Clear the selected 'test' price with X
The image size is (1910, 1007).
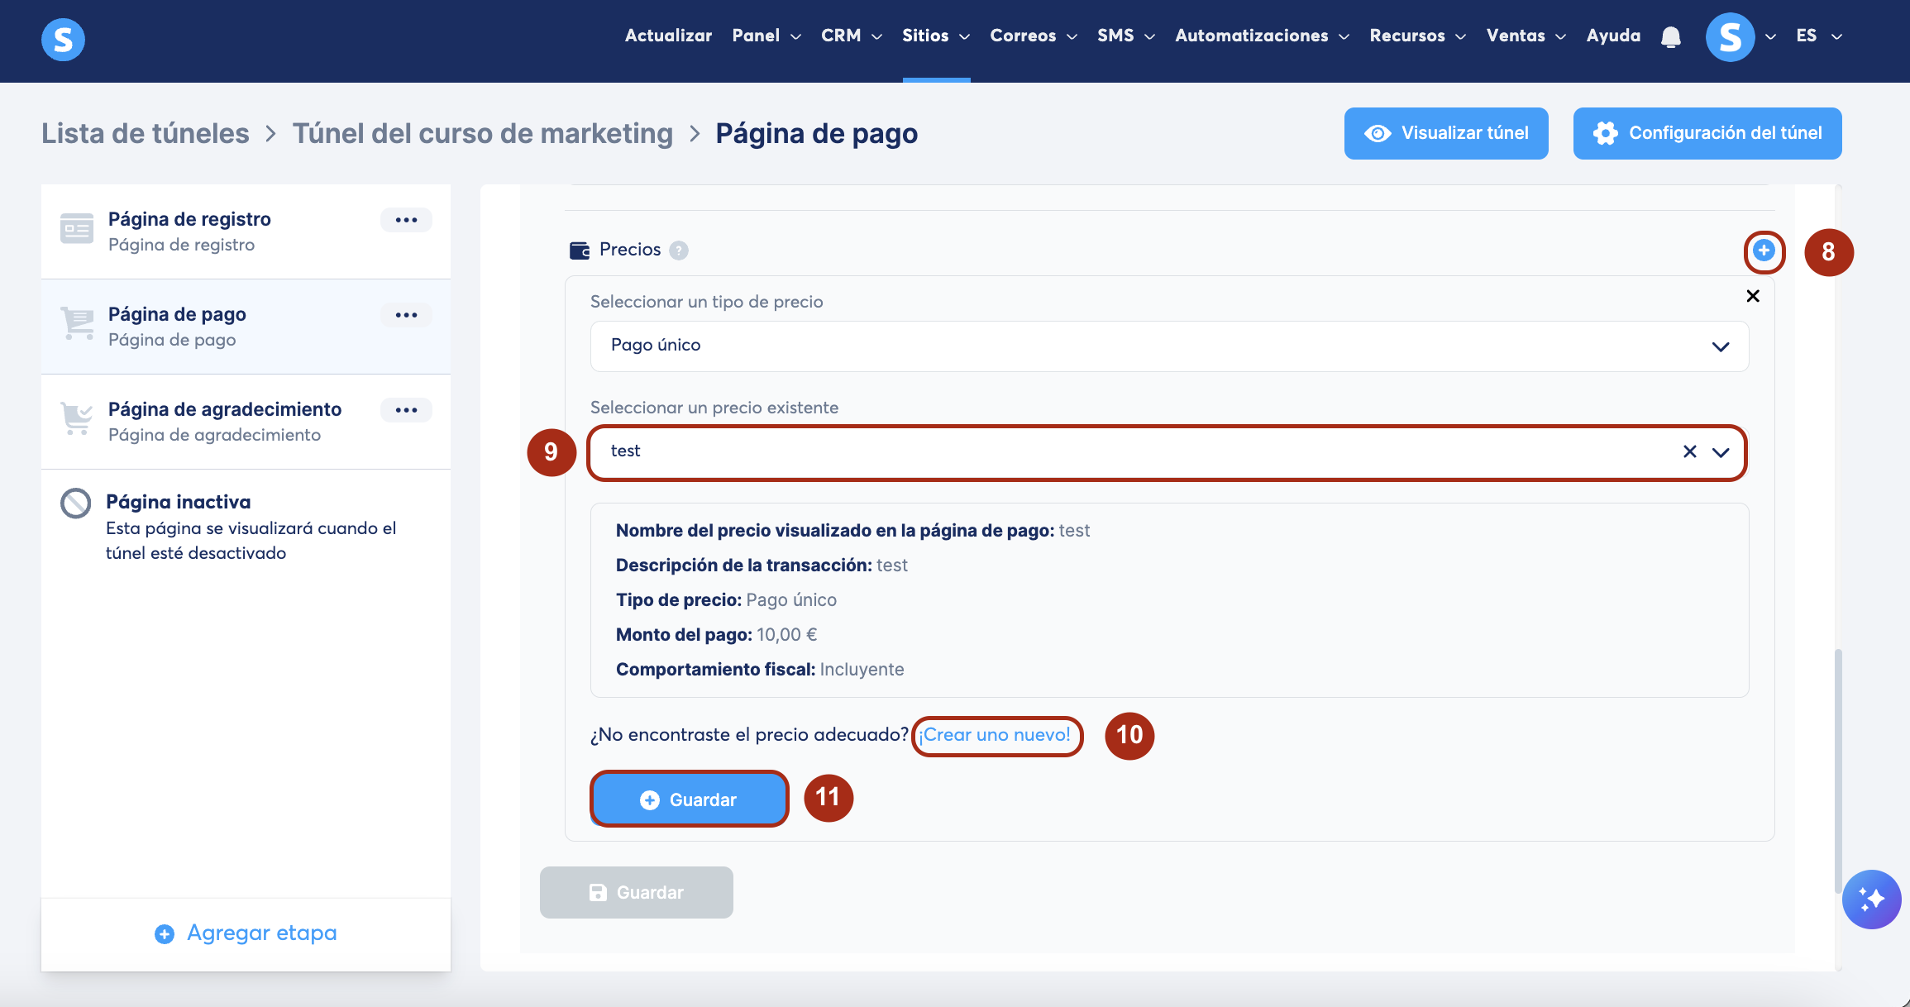click(1689, 451)
